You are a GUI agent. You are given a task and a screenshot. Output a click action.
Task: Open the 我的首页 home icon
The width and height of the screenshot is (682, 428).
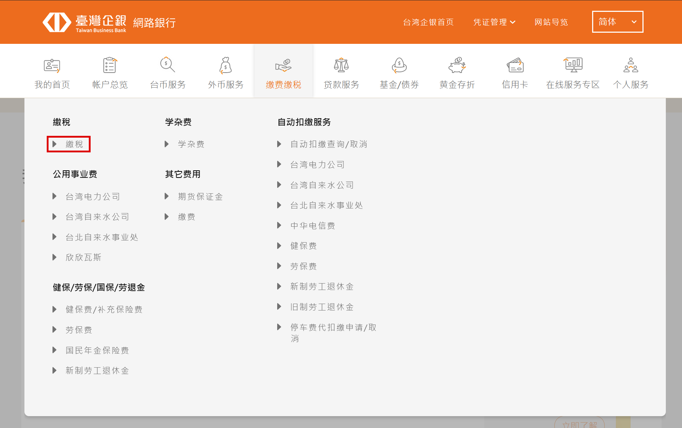click(x=52, y=65)
